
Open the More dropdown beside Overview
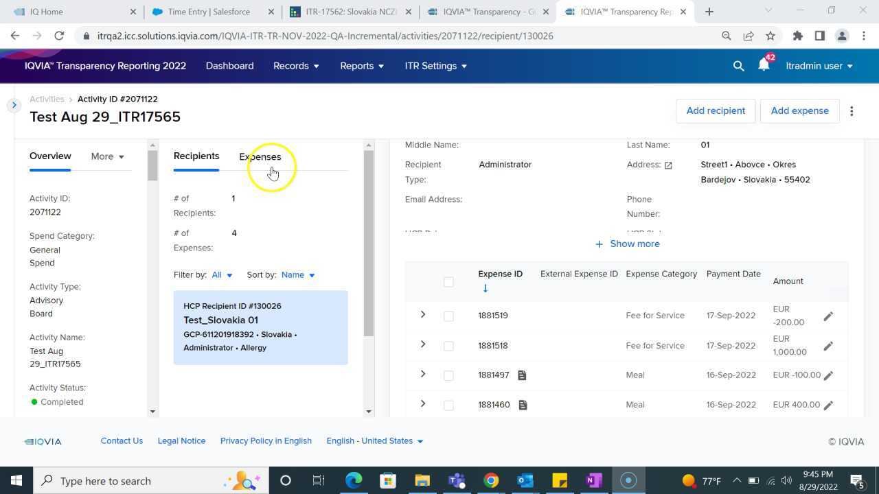[108, 156]
